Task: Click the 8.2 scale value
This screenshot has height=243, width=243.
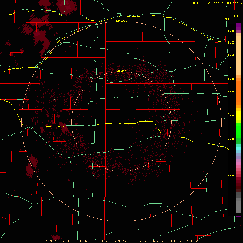Action: (231, 54)
